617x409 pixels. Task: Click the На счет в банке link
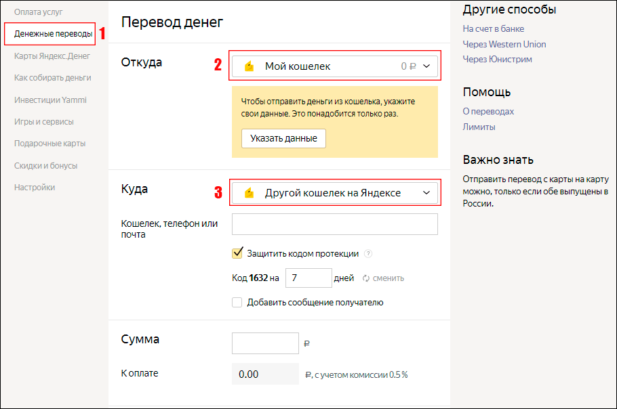pos(493,28)
